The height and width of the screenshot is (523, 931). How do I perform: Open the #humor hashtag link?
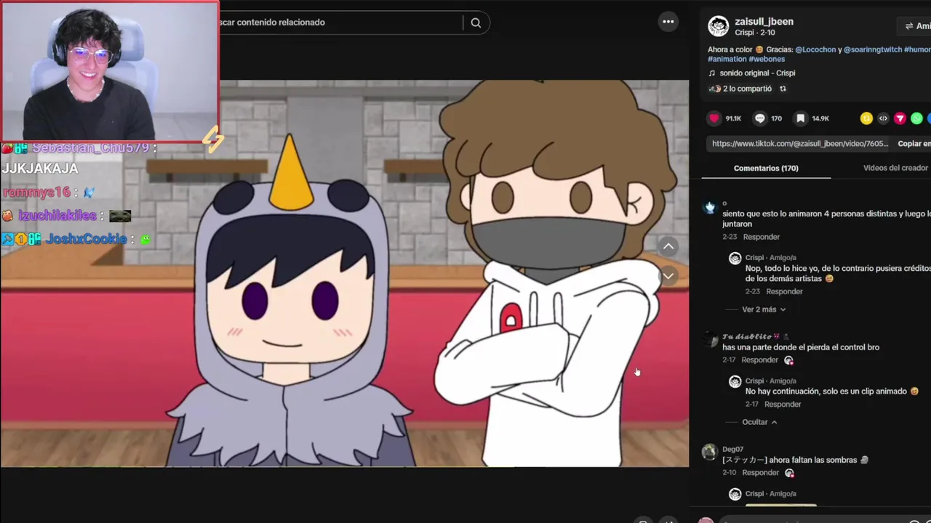(x=917, y=50)
